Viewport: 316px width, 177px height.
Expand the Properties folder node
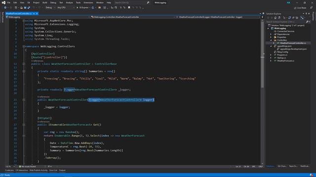click(x=271, y=37)
